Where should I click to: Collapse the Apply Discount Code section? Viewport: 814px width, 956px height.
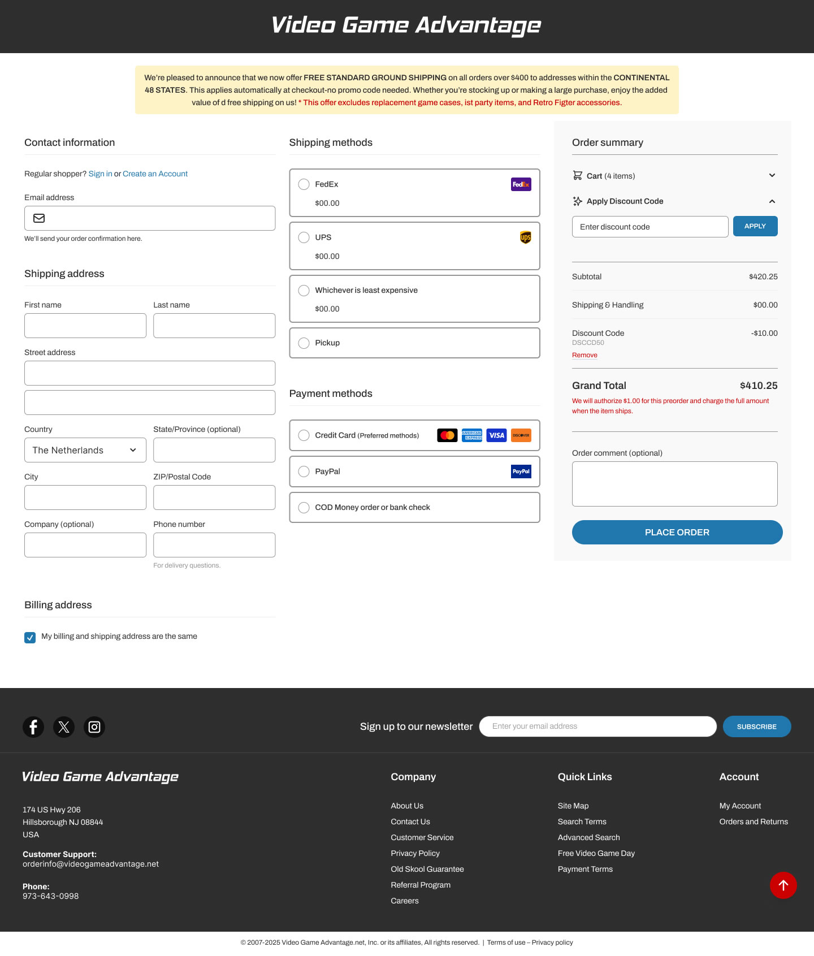click(x=772, y=201)
